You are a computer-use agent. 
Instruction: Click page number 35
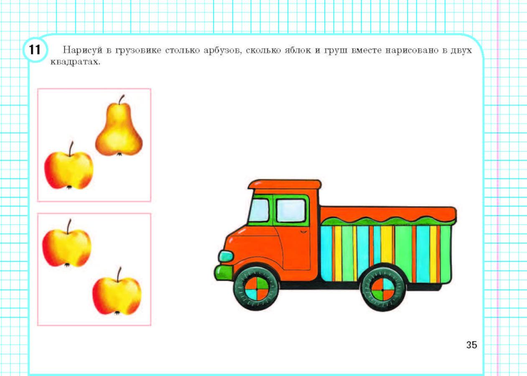coord(471,345)
